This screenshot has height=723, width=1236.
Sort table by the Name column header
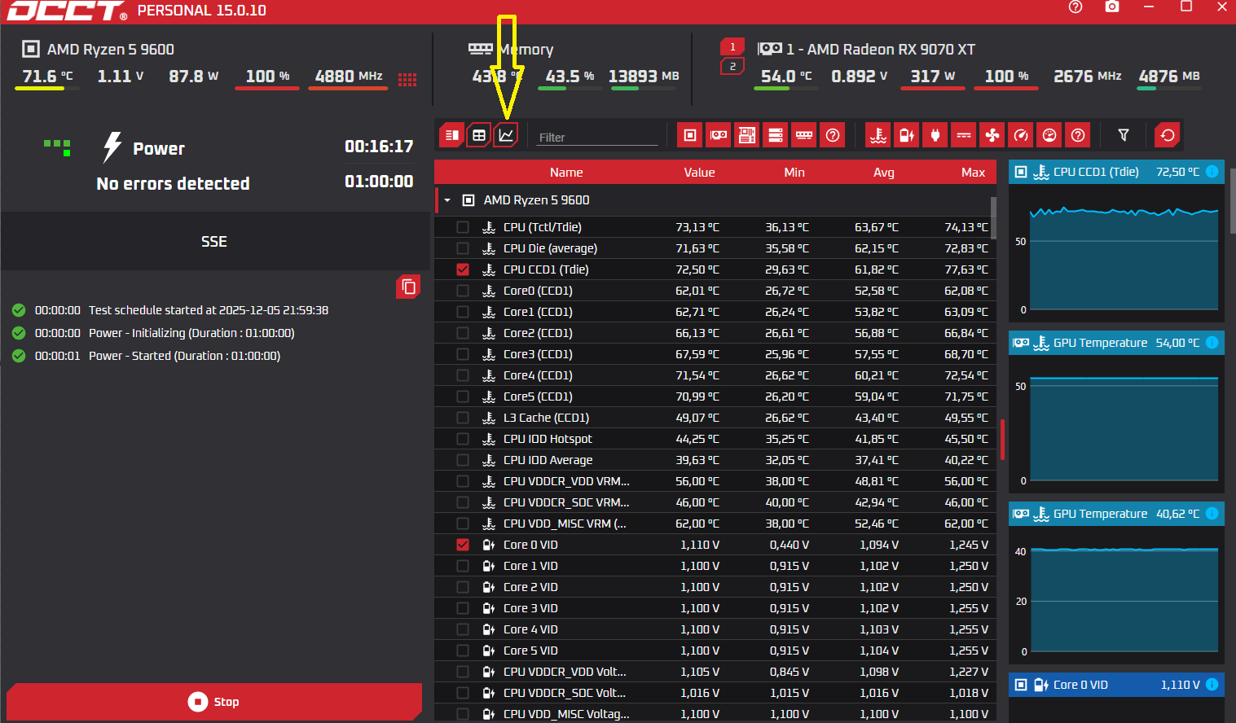tap(566, 173)
